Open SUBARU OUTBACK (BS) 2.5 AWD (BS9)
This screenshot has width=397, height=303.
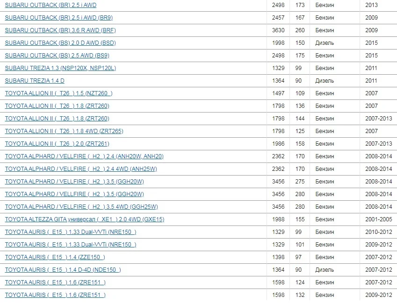point(57,56)
